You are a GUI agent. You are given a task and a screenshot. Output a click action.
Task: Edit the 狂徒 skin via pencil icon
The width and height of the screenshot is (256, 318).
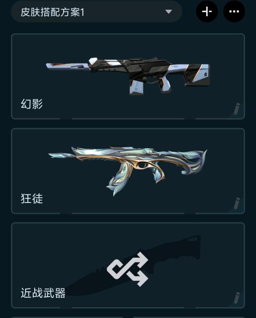(x=237, y=203)
